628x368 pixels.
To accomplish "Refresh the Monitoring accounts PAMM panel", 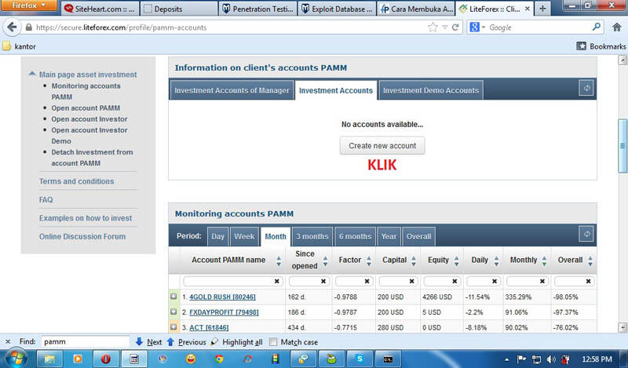I will pos(586,235).
